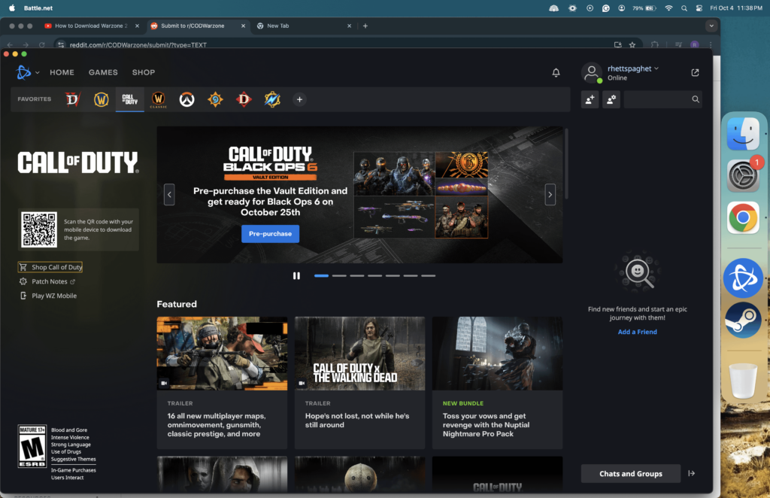The image size is (770, 498).
Task: Open the Battle.net menu bar item
Action: (x=38, y=8)
